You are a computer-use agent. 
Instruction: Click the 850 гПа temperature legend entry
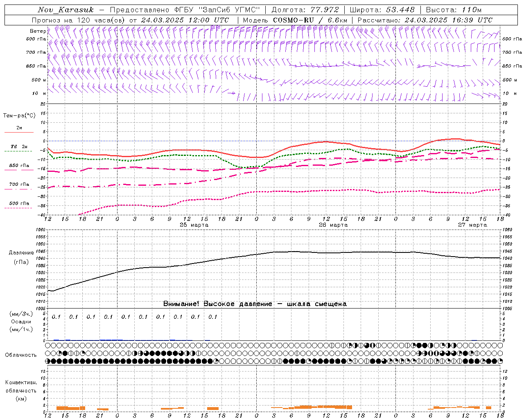pos(19,165)
